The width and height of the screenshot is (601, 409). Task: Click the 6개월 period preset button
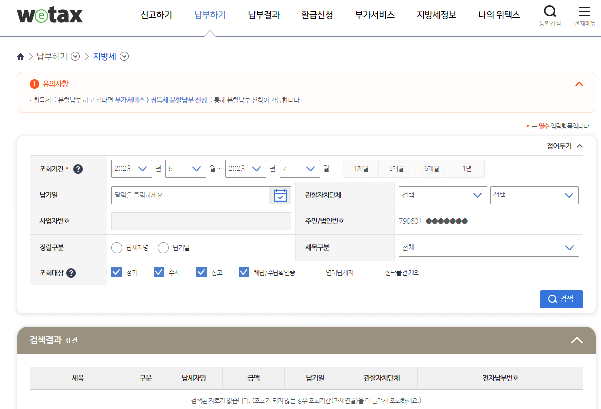click(431, 168)
